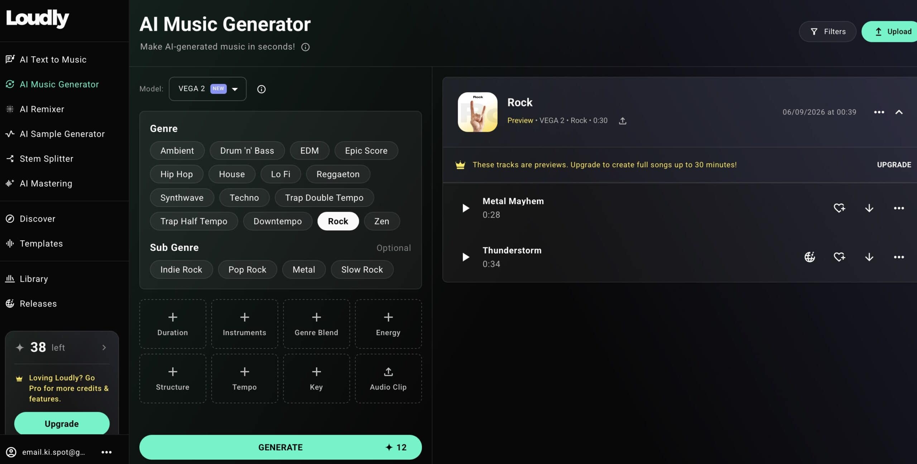Screen dimensions: 917x464
Task: Select the Ambient genre chip
Action: coord(177,151)
